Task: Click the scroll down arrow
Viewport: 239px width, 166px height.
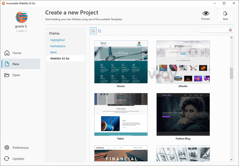Action: (231, 159)
